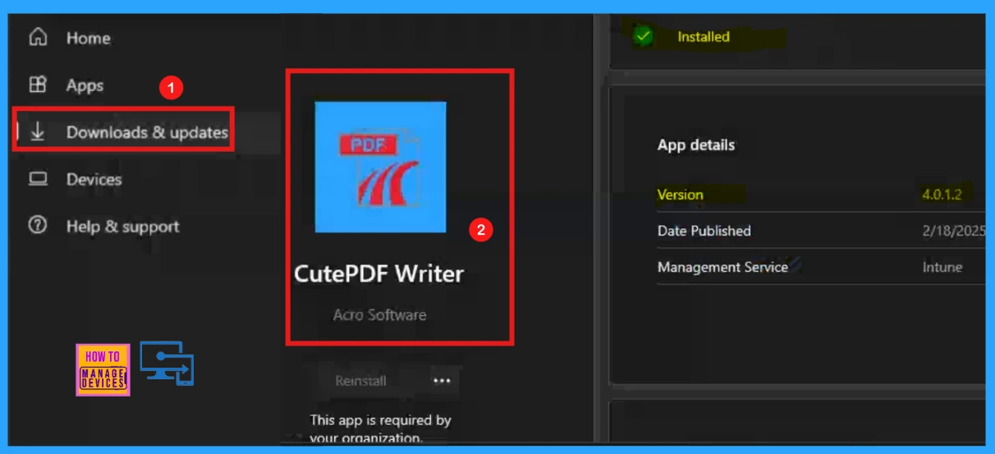
Task: Click the Date Published label
Action: (704, 231)
